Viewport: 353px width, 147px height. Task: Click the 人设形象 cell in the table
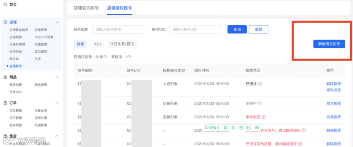pyautogui.click(x=170, y=84)
